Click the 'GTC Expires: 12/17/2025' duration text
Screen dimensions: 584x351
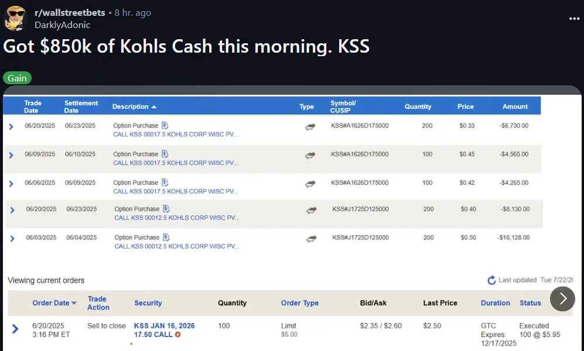pos(498,335)
